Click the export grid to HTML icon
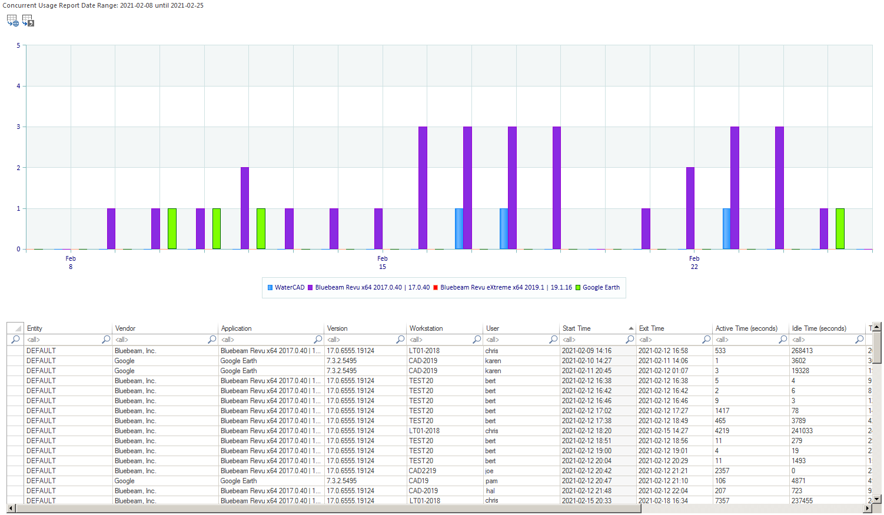This screenshot has height=515, width=884. (x=12, y=21)
